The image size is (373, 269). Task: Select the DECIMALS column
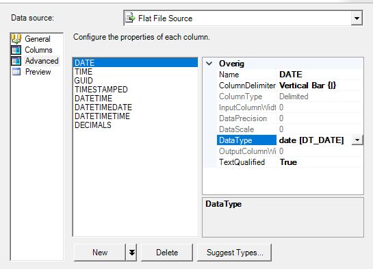point(135,125)
